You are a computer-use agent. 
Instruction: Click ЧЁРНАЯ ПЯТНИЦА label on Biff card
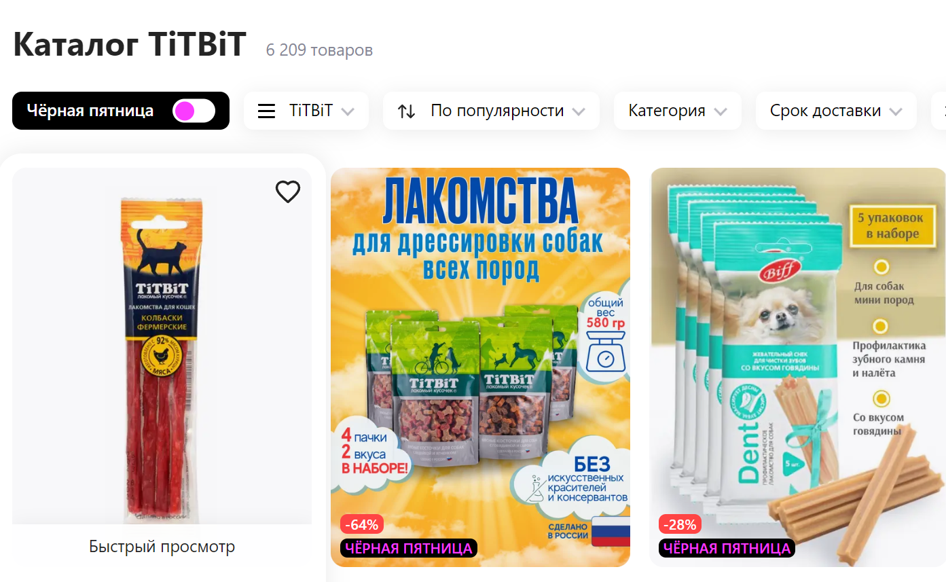[727, 548]
